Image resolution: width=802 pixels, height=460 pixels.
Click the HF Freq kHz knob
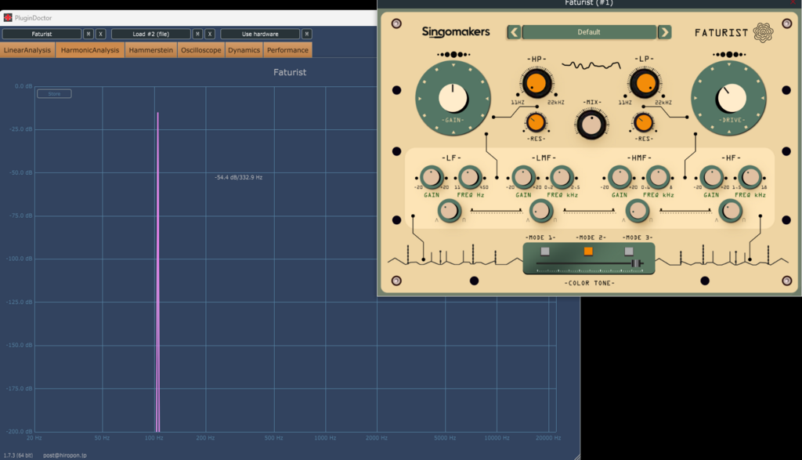(x=750, y=178)
